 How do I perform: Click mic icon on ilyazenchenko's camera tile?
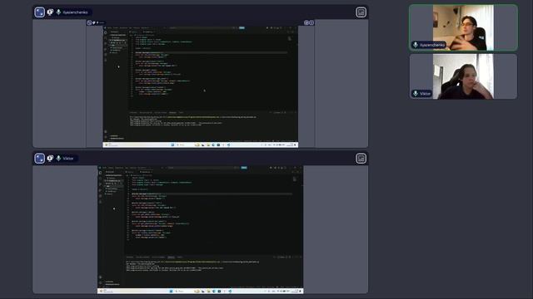[x=416, y=45]
